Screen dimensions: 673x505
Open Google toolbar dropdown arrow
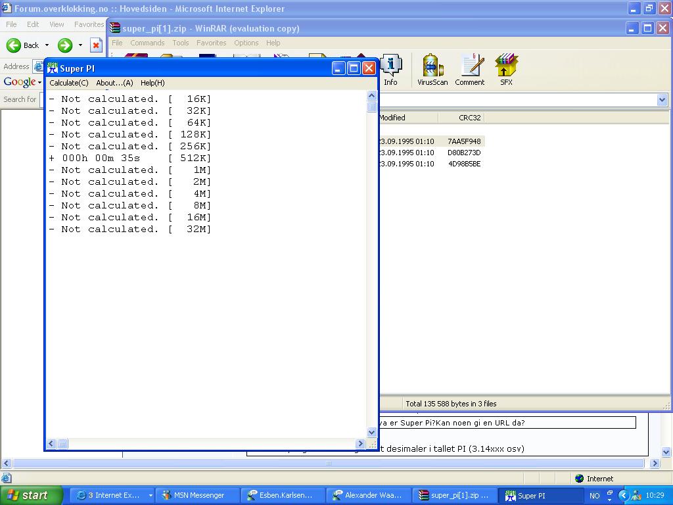coord(39,82)
